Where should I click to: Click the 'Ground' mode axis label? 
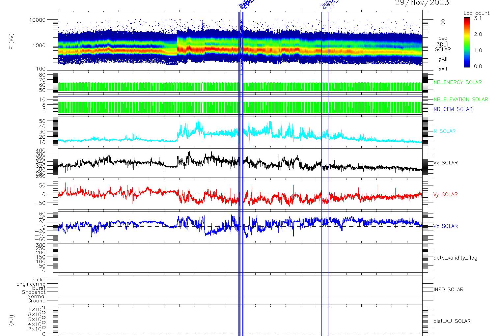point(37,300)
